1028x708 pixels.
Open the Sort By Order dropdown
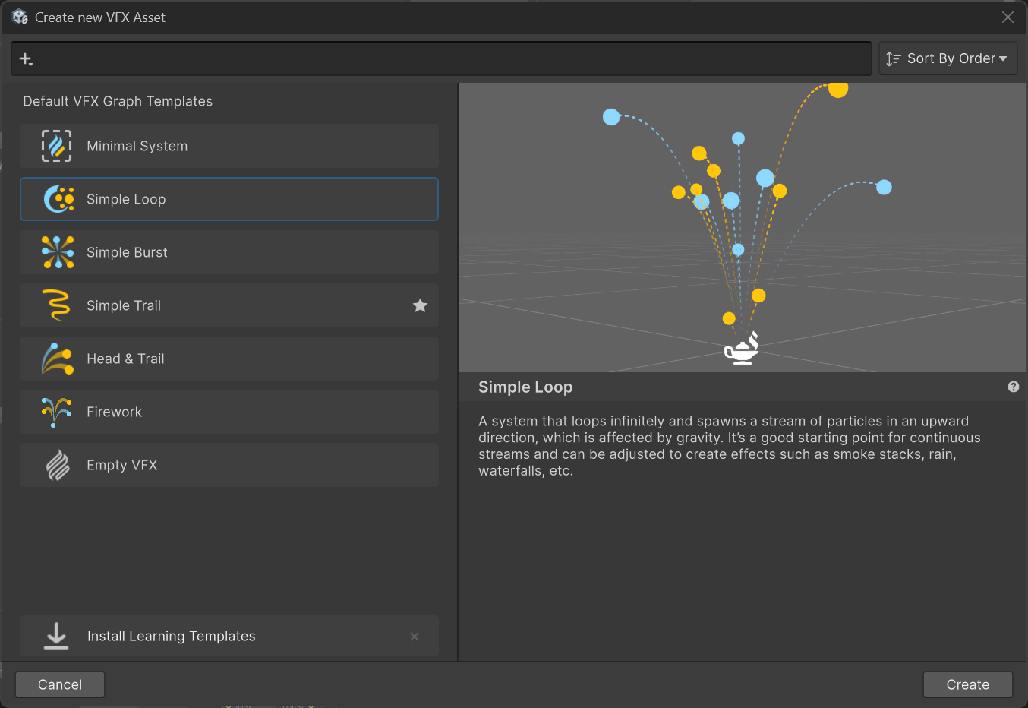coord(948,58)
